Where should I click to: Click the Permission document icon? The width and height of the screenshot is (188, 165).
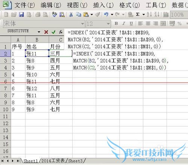(29, 15)
